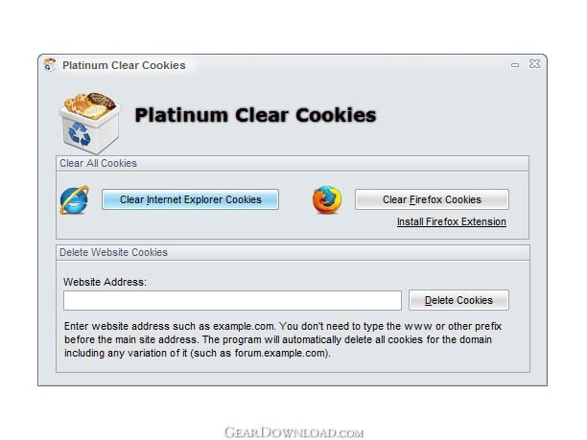Click the Website Address label
Image resolution: width=587 pixels, height=440 pixels.
click(105, 282)
